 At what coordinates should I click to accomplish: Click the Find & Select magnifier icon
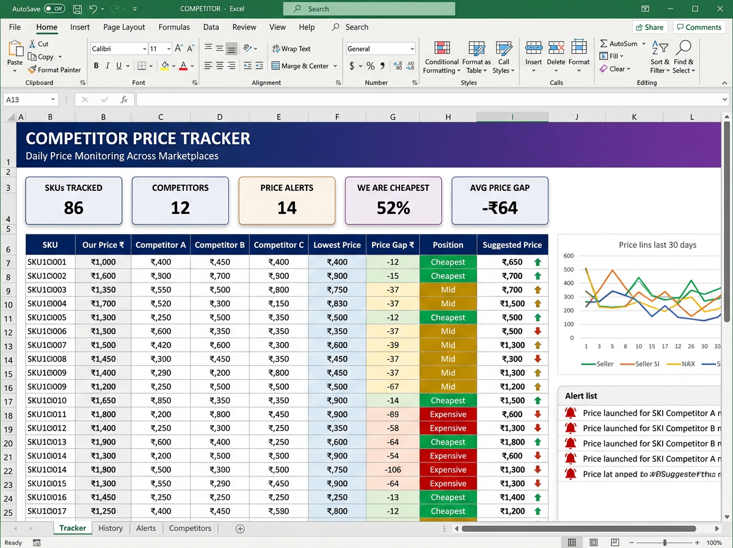click(x=684, y=48)
